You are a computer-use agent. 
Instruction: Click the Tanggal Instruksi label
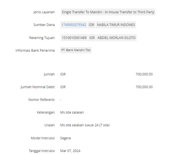point(42,151)
